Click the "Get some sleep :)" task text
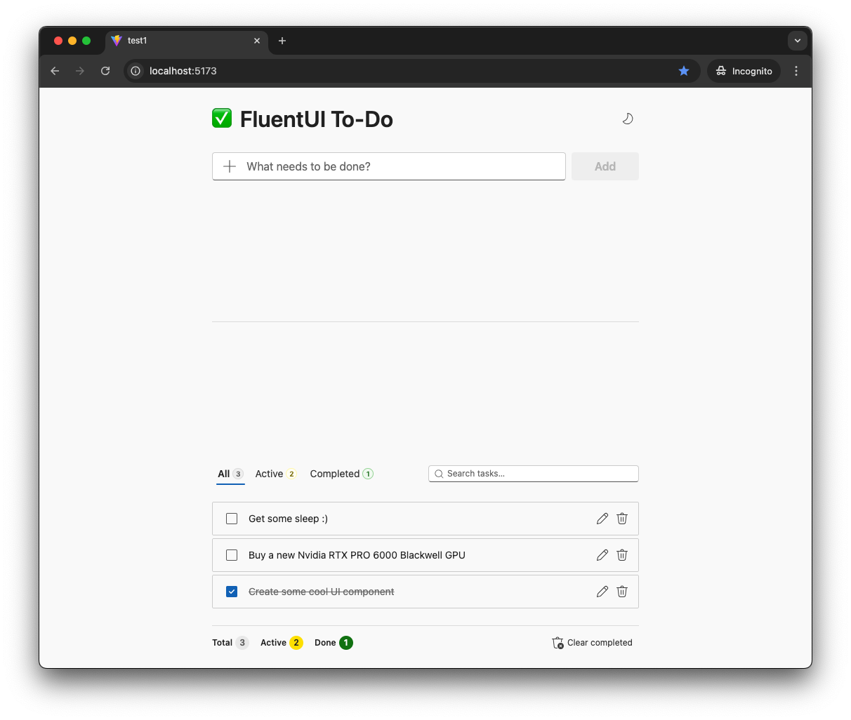The height and width of the screenshot is (720, 851). click(288, 519)
